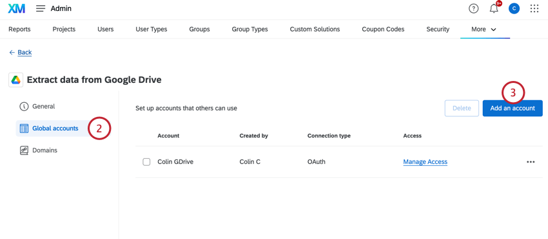Open the Coupon Codes tab
Image resolution: width=548 pixels, height=239 pixels.
click(383, 30)
